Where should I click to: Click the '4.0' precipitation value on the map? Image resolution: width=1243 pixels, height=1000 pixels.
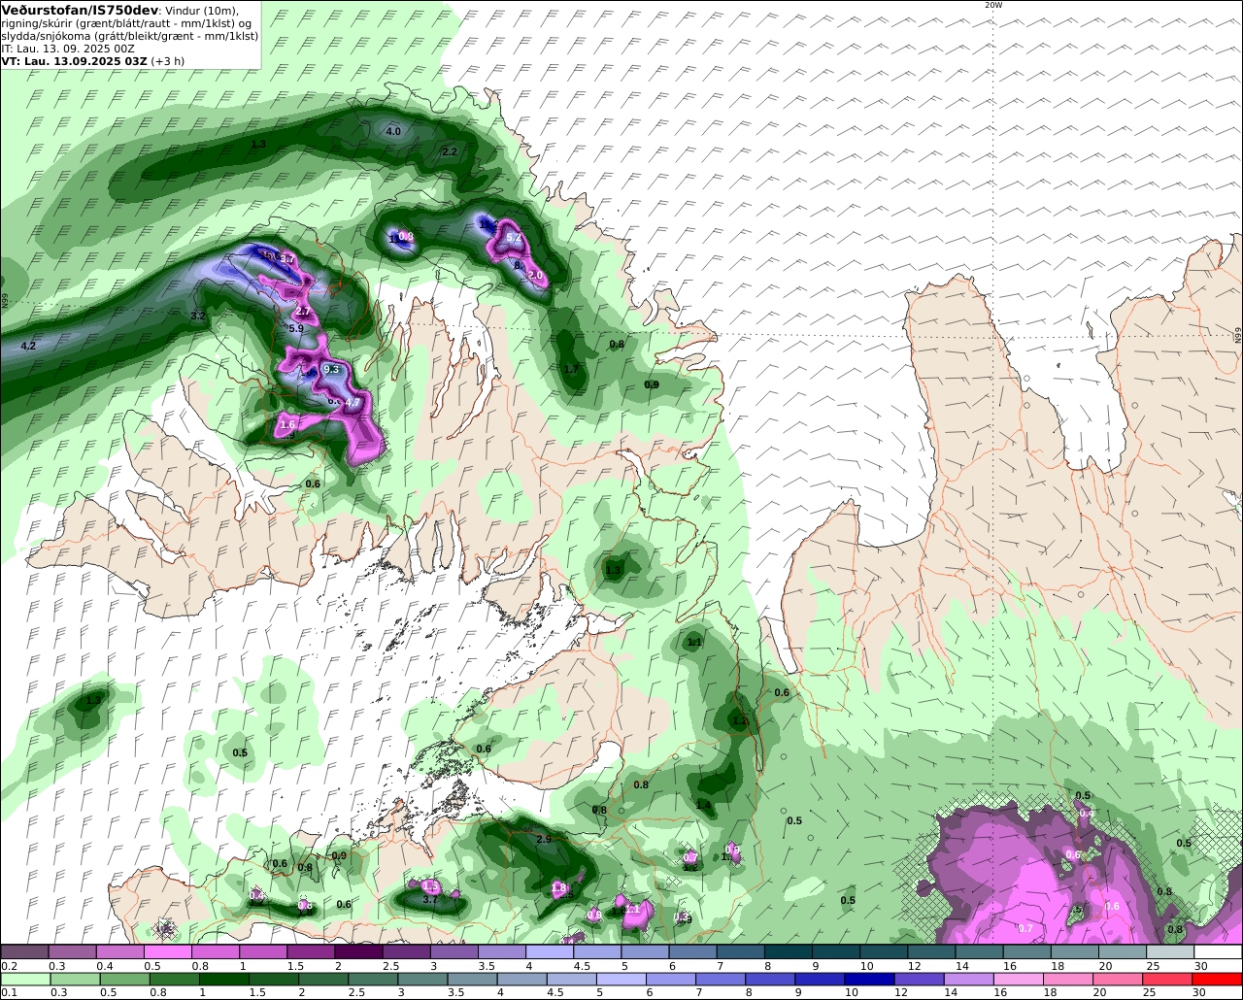393,131
